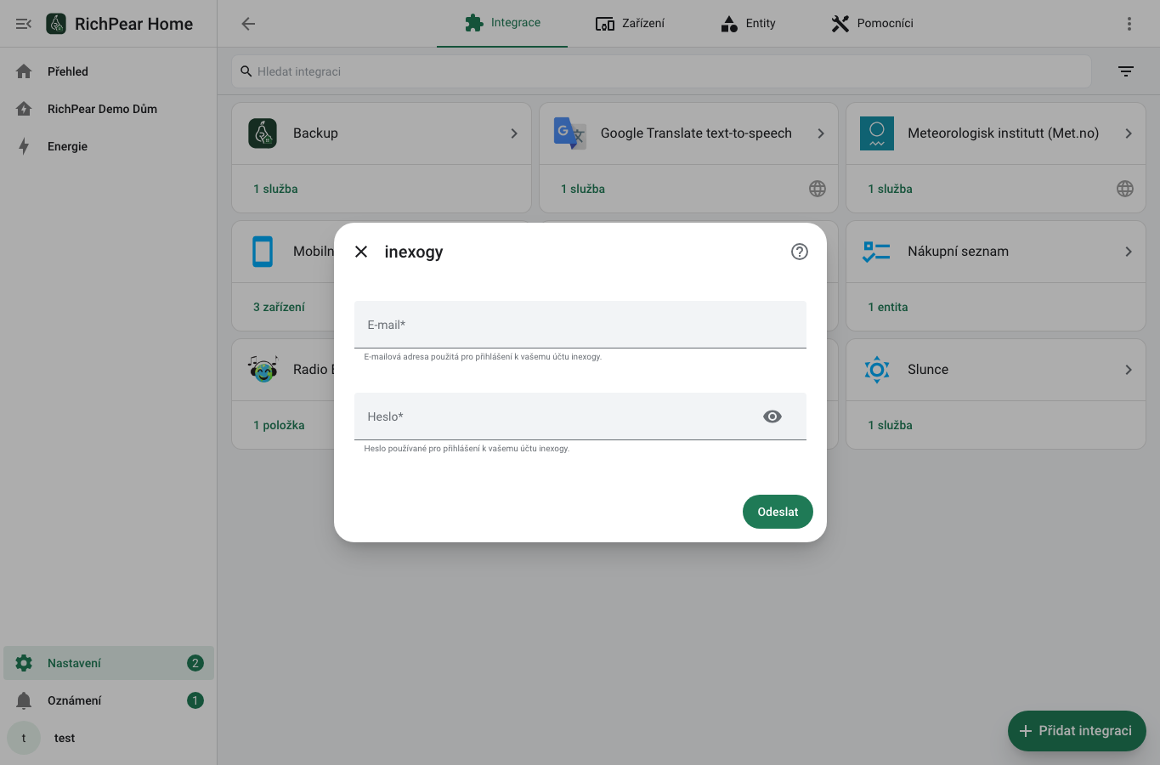
Task: Open Energie in the sidebar
Action: click(109, 146)
